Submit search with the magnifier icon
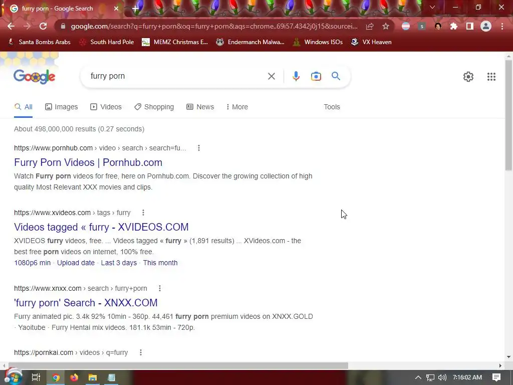Viewport: 513px width, 385px height. point(336,76)
